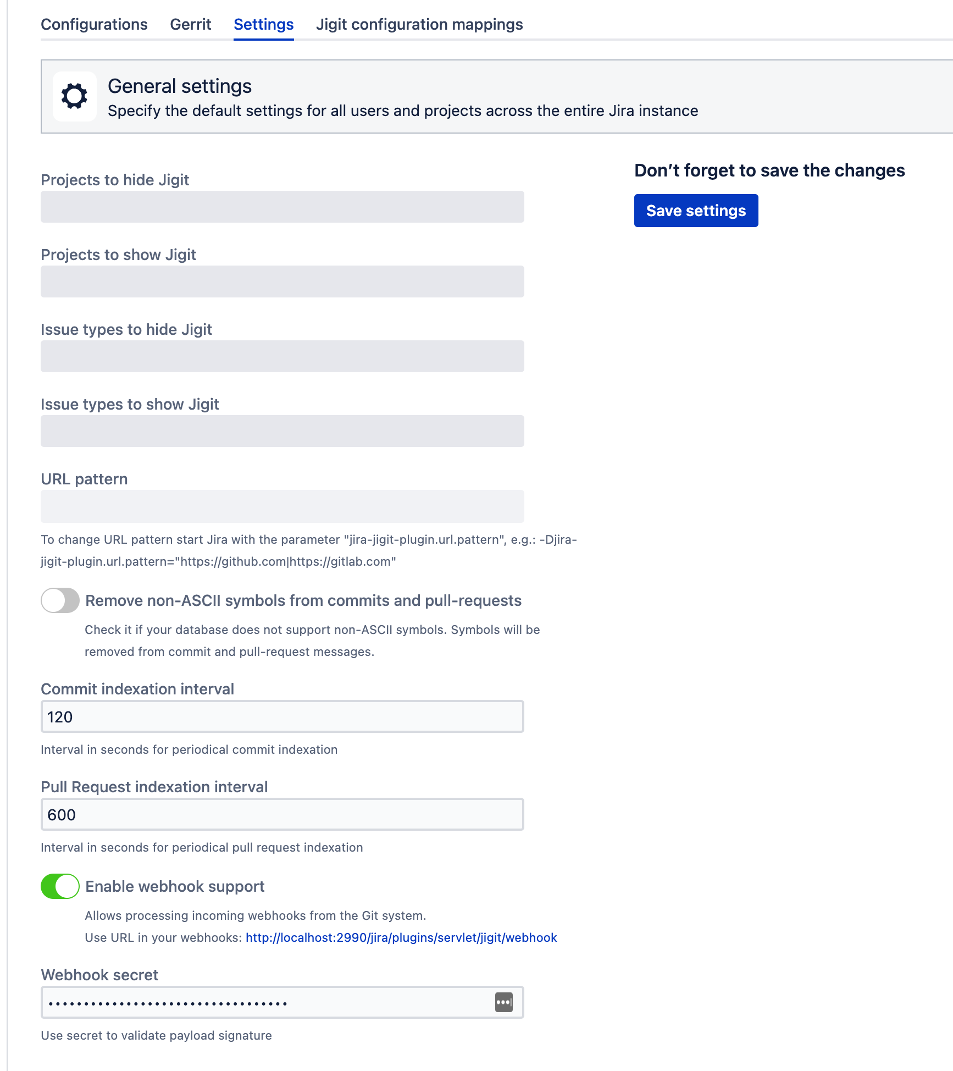Open the localhost jigit webhook URL link
Image resolution: width=953 pixels, height=1071 pixels.
point(401,937)
